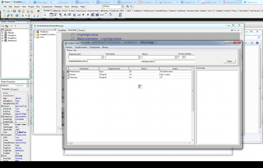Run the project with green arrow
This screenshot has height=168, width=263.
click(23, 15)
